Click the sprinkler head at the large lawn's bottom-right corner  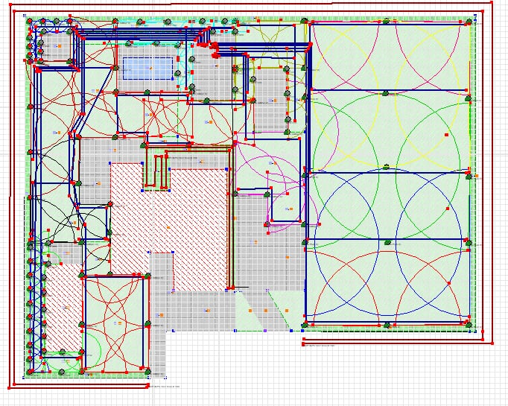[x=469, y=324]
